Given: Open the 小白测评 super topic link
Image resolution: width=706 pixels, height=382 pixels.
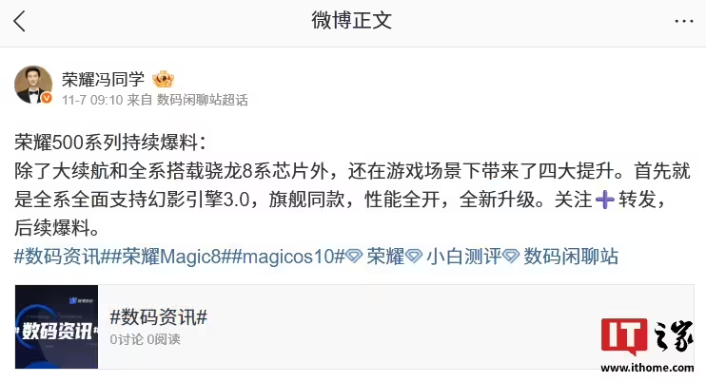Looking at the screenshot, I should coord(463,257).
